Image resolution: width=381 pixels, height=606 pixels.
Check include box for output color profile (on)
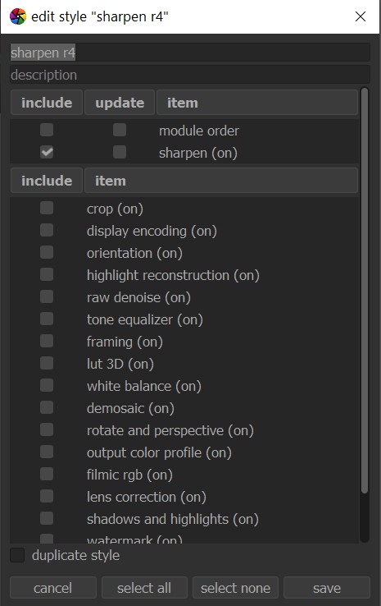pyautogui.click(x=47, y=452)
